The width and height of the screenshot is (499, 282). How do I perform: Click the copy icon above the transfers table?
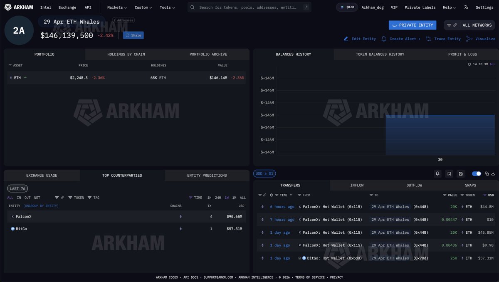point(487,173)
